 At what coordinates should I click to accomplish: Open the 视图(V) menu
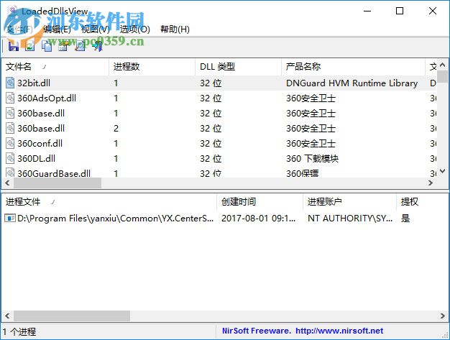pos(96,29)
